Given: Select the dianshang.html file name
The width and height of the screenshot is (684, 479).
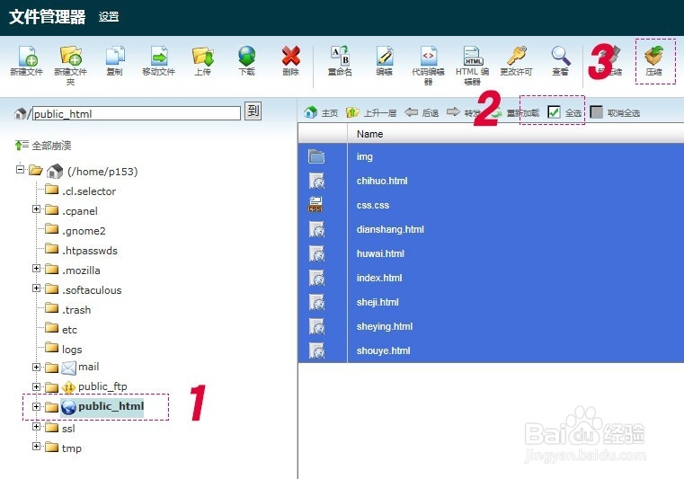Looking at the screenshot, I should pyautogui.click(x=390, y=229).
